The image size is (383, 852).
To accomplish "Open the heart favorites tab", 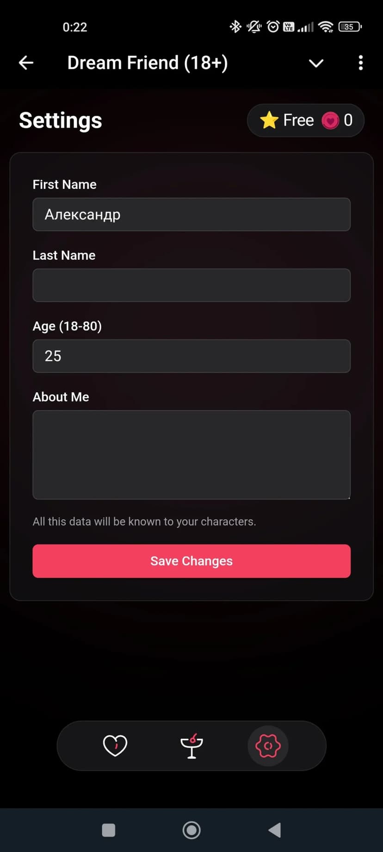I will pyautogui.click(x=115, y=745).
